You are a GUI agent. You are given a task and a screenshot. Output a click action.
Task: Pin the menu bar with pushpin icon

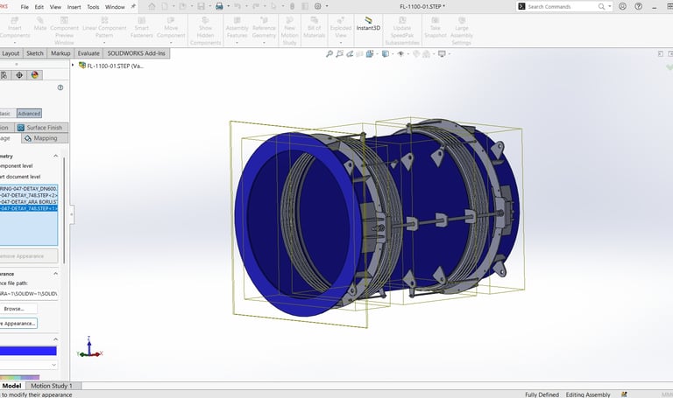[x=133, y=6]
